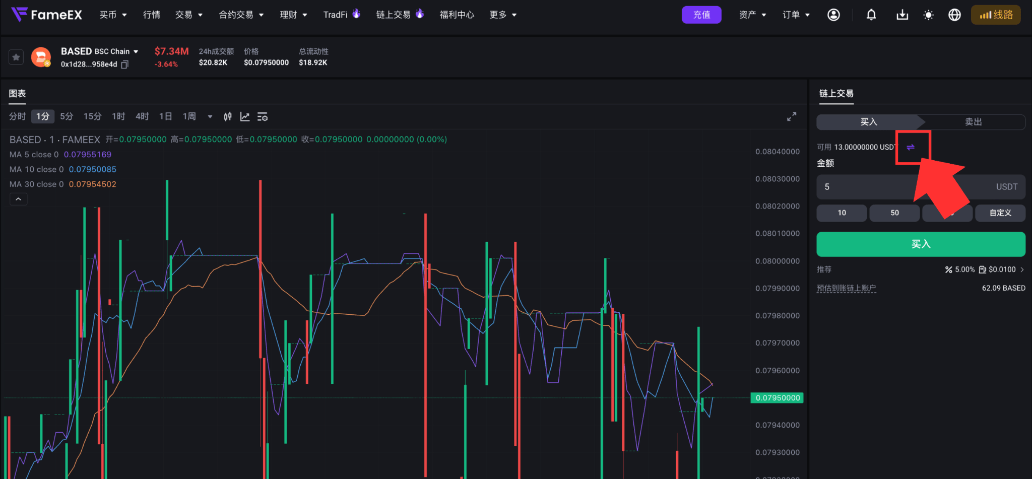Viewport: 1032px width, 479px height.
Task: Select the 1时 chart interval
Action: click(118, 117)
